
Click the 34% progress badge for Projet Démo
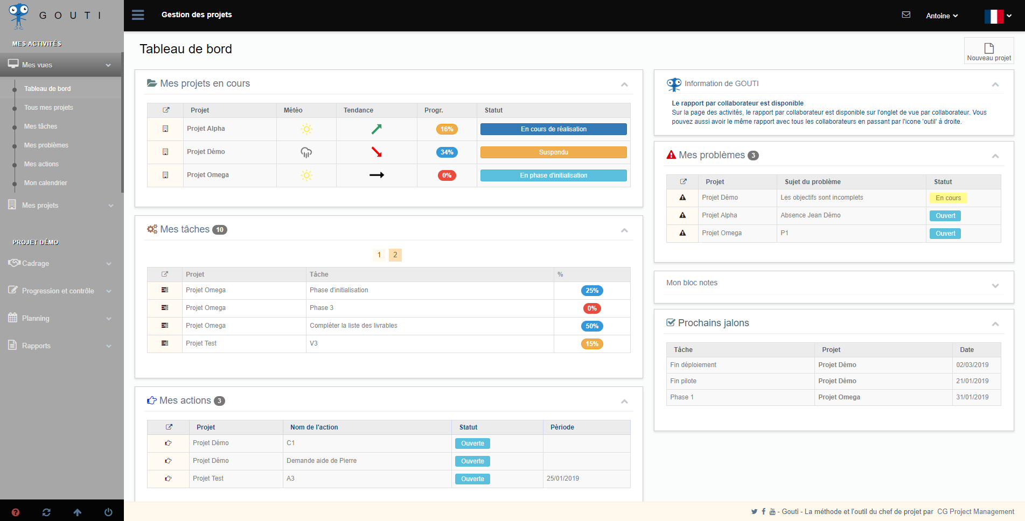tap(447, 152)
